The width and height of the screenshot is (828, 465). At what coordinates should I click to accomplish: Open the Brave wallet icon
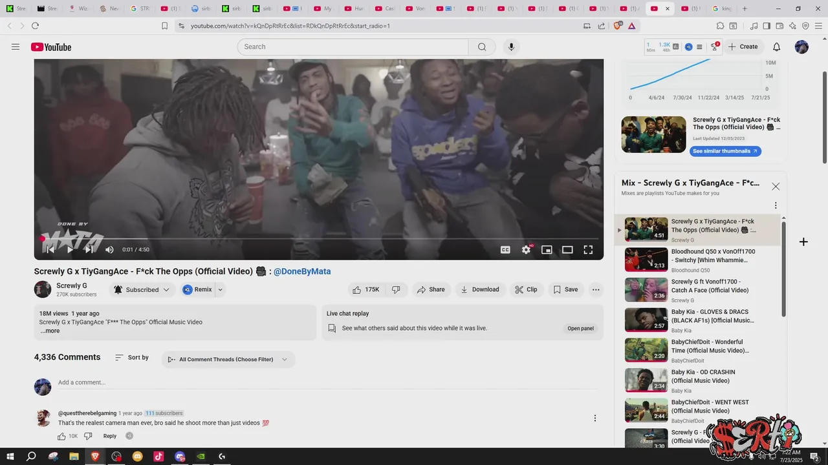[779, 26]
